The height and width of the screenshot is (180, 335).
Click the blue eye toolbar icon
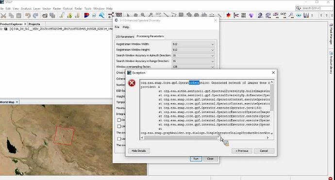coord(299,15)
